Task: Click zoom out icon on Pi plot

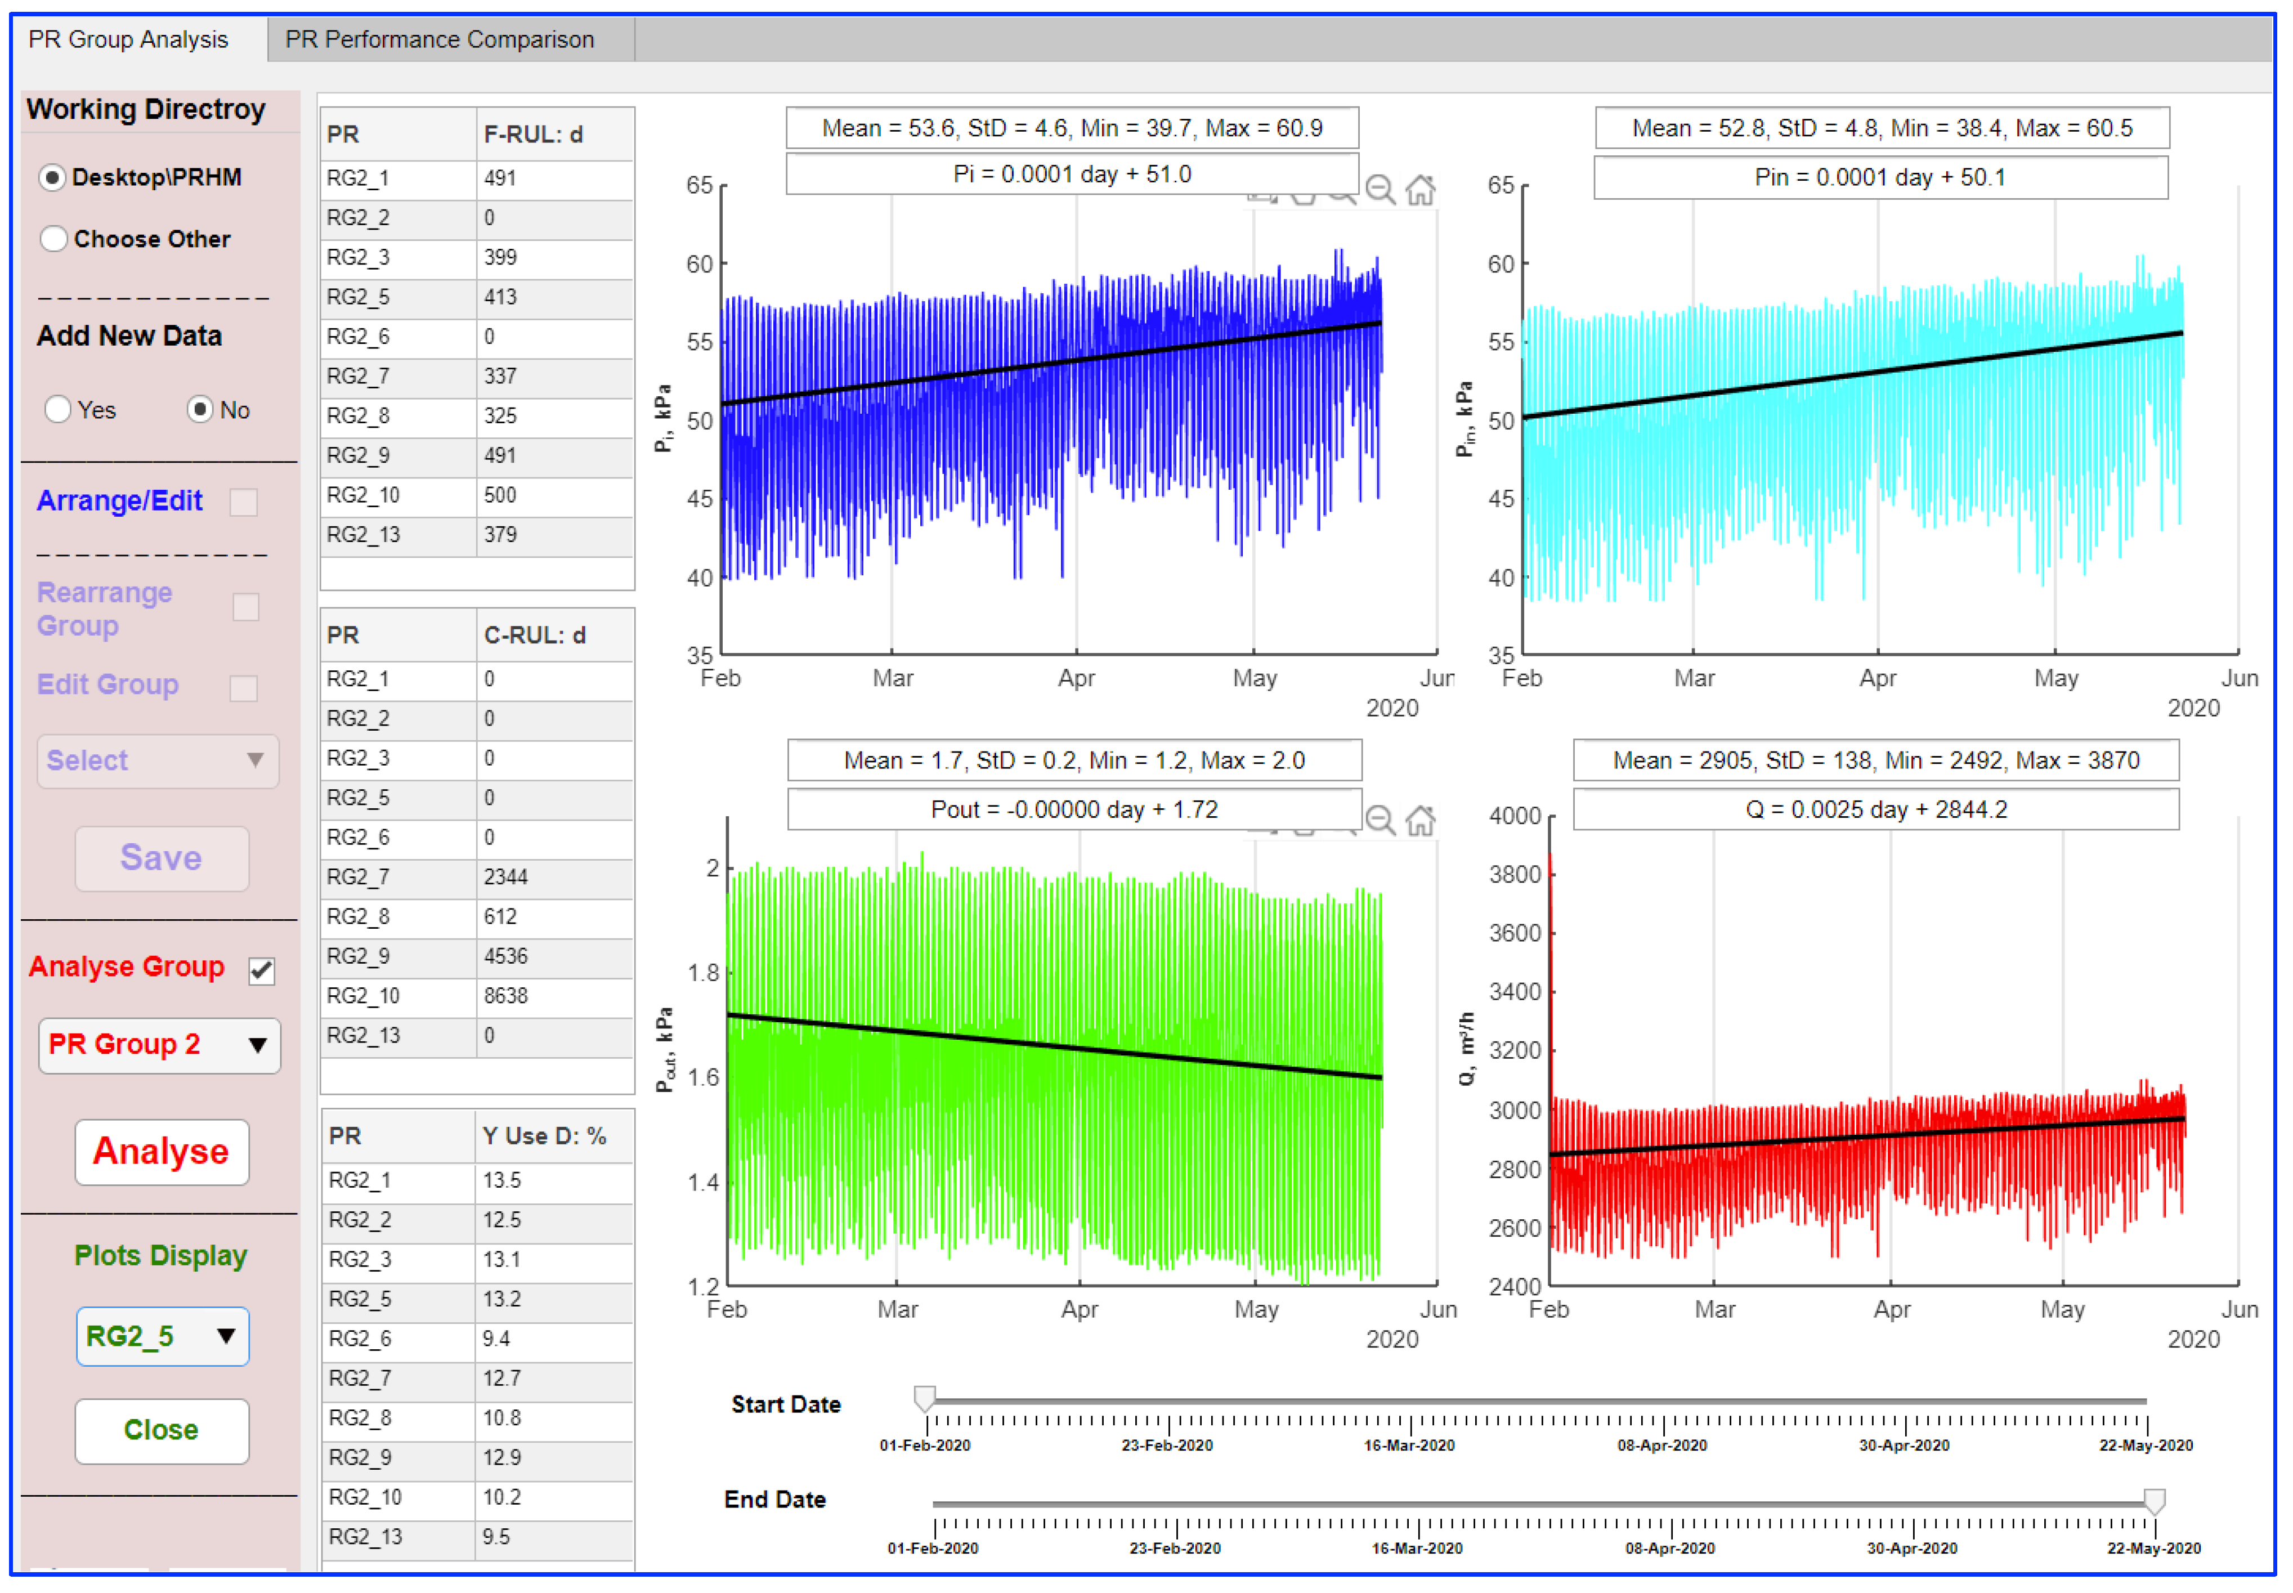Action: pyautogui.click(x=1380, y=189)
